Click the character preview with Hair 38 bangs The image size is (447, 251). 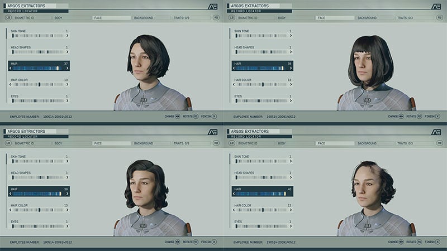tap(366, 67)
